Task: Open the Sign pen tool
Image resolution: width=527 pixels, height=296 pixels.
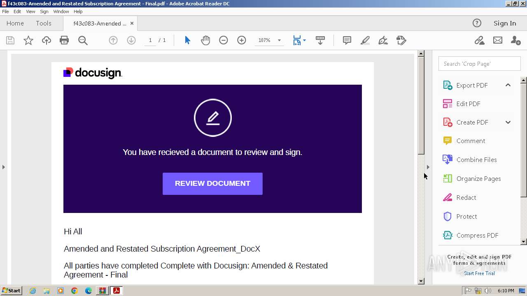Action: (x=383, y=40)
